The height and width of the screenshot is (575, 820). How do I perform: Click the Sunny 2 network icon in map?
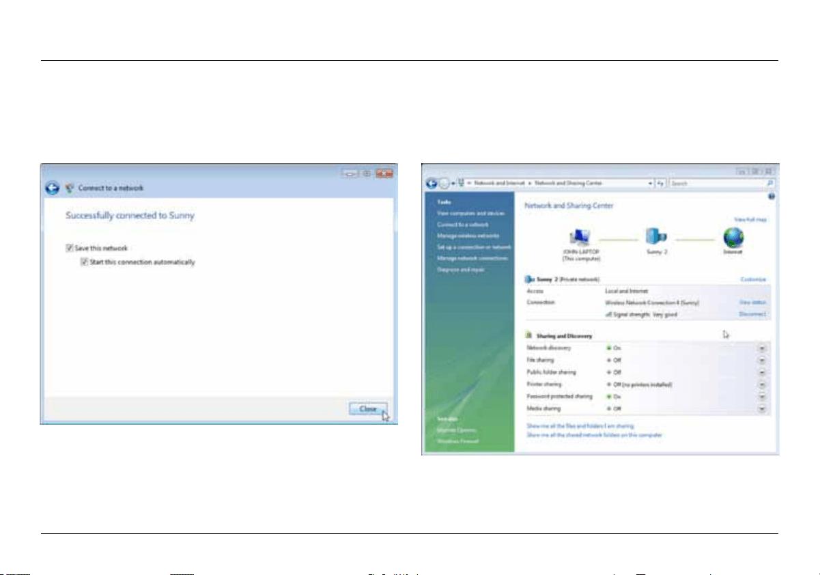point(657,236)
